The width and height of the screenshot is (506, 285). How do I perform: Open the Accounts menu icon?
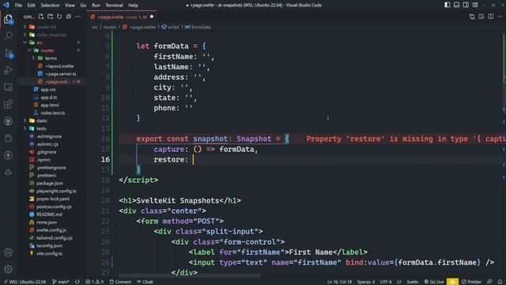point(9,252)
